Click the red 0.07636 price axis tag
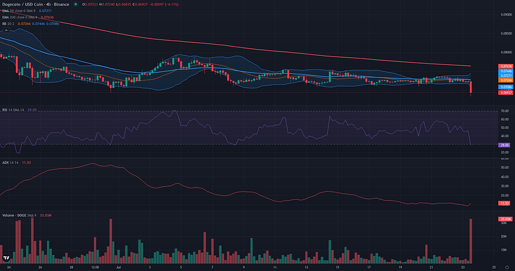The width and height of the screenshot is (515, 271). (506, 66)
